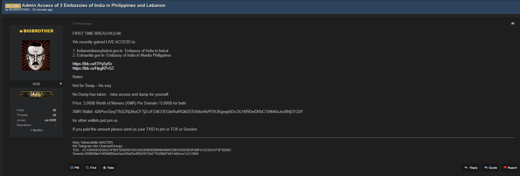Open the user's avatar image
The height and width of the screenshot is (176, 520).
pos(36,55)
